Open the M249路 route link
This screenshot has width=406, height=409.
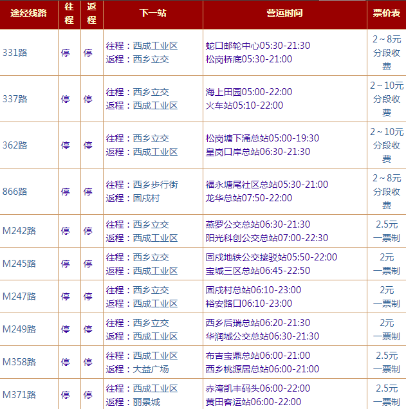[x=19, y=329]
